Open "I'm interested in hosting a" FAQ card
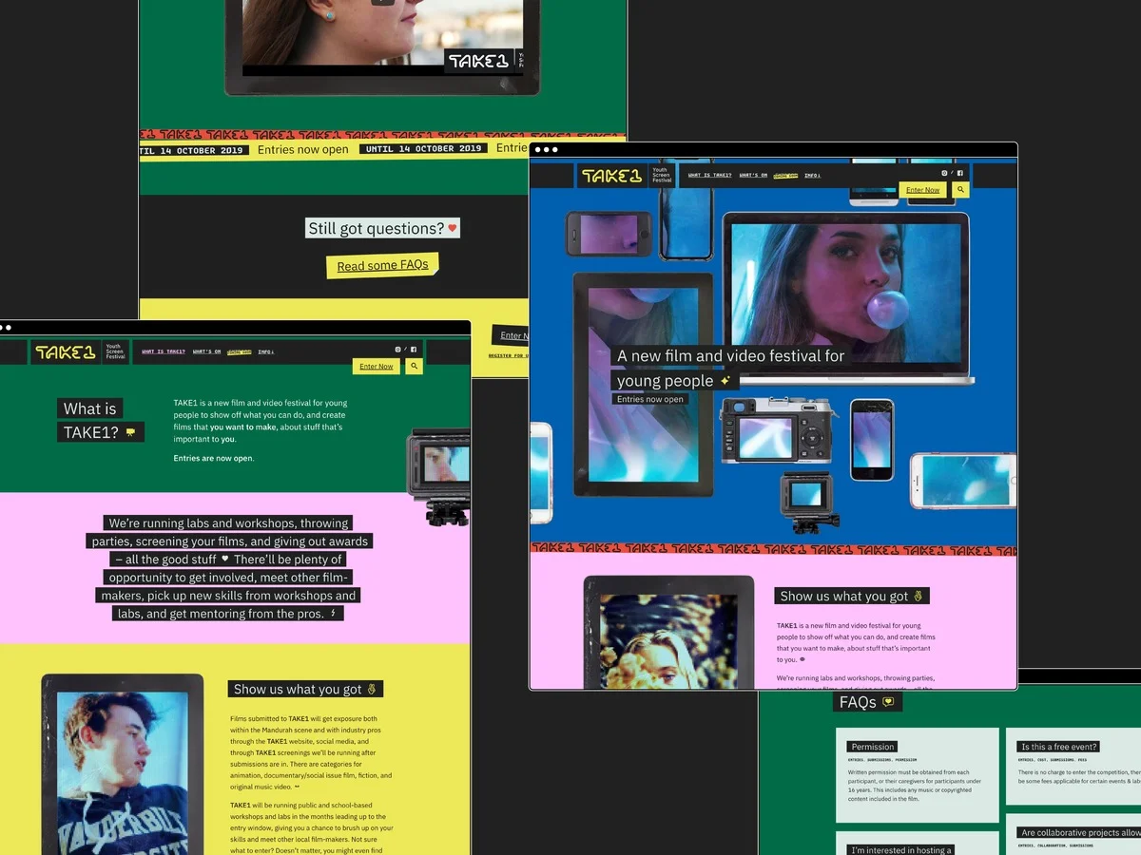This screenshot has height=855, width=1141. [x=917, y=844]
